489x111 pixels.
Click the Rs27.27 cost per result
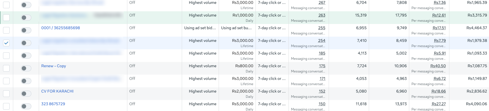click(439, 104)
